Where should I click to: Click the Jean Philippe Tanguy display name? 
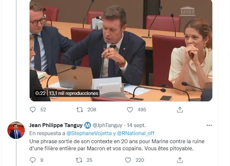click(56, 125)
